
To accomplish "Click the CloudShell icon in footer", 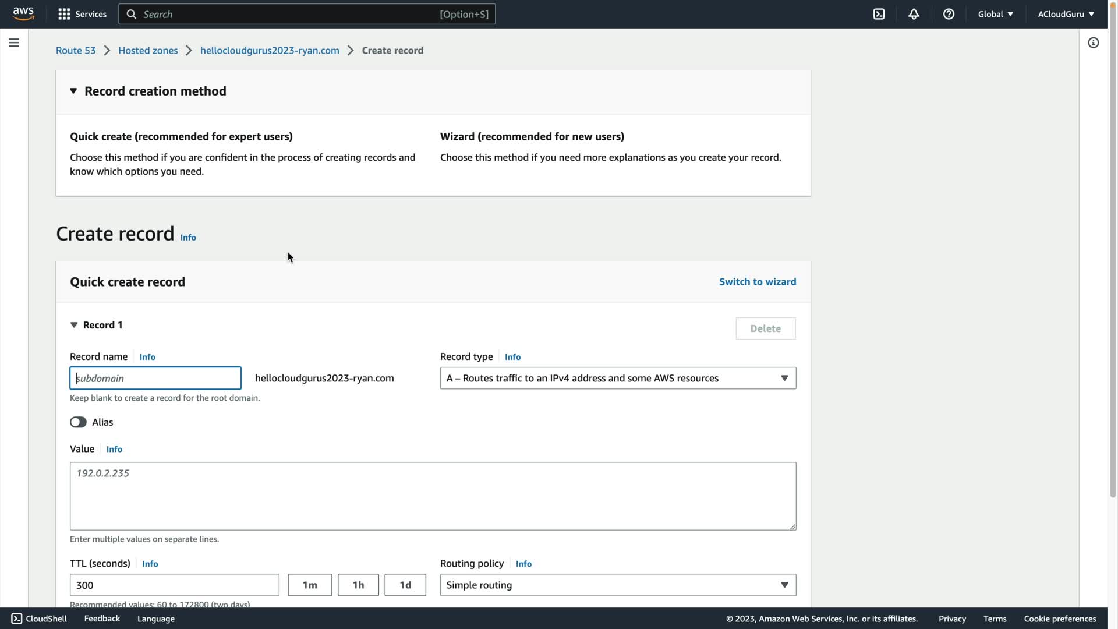I will tap(17, 619).
